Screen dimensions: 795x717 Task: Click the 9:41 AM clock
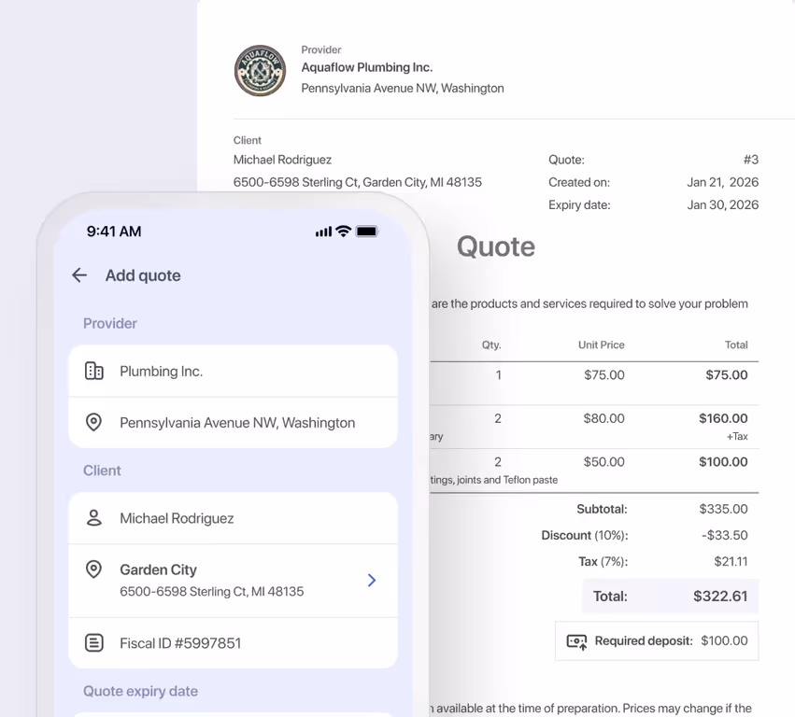pos(114,232)
